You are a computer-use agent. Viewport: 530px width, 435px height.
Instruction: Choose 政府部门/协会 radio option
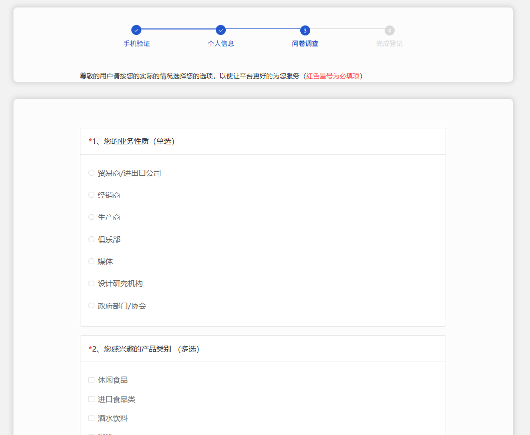tap(91, 306)
